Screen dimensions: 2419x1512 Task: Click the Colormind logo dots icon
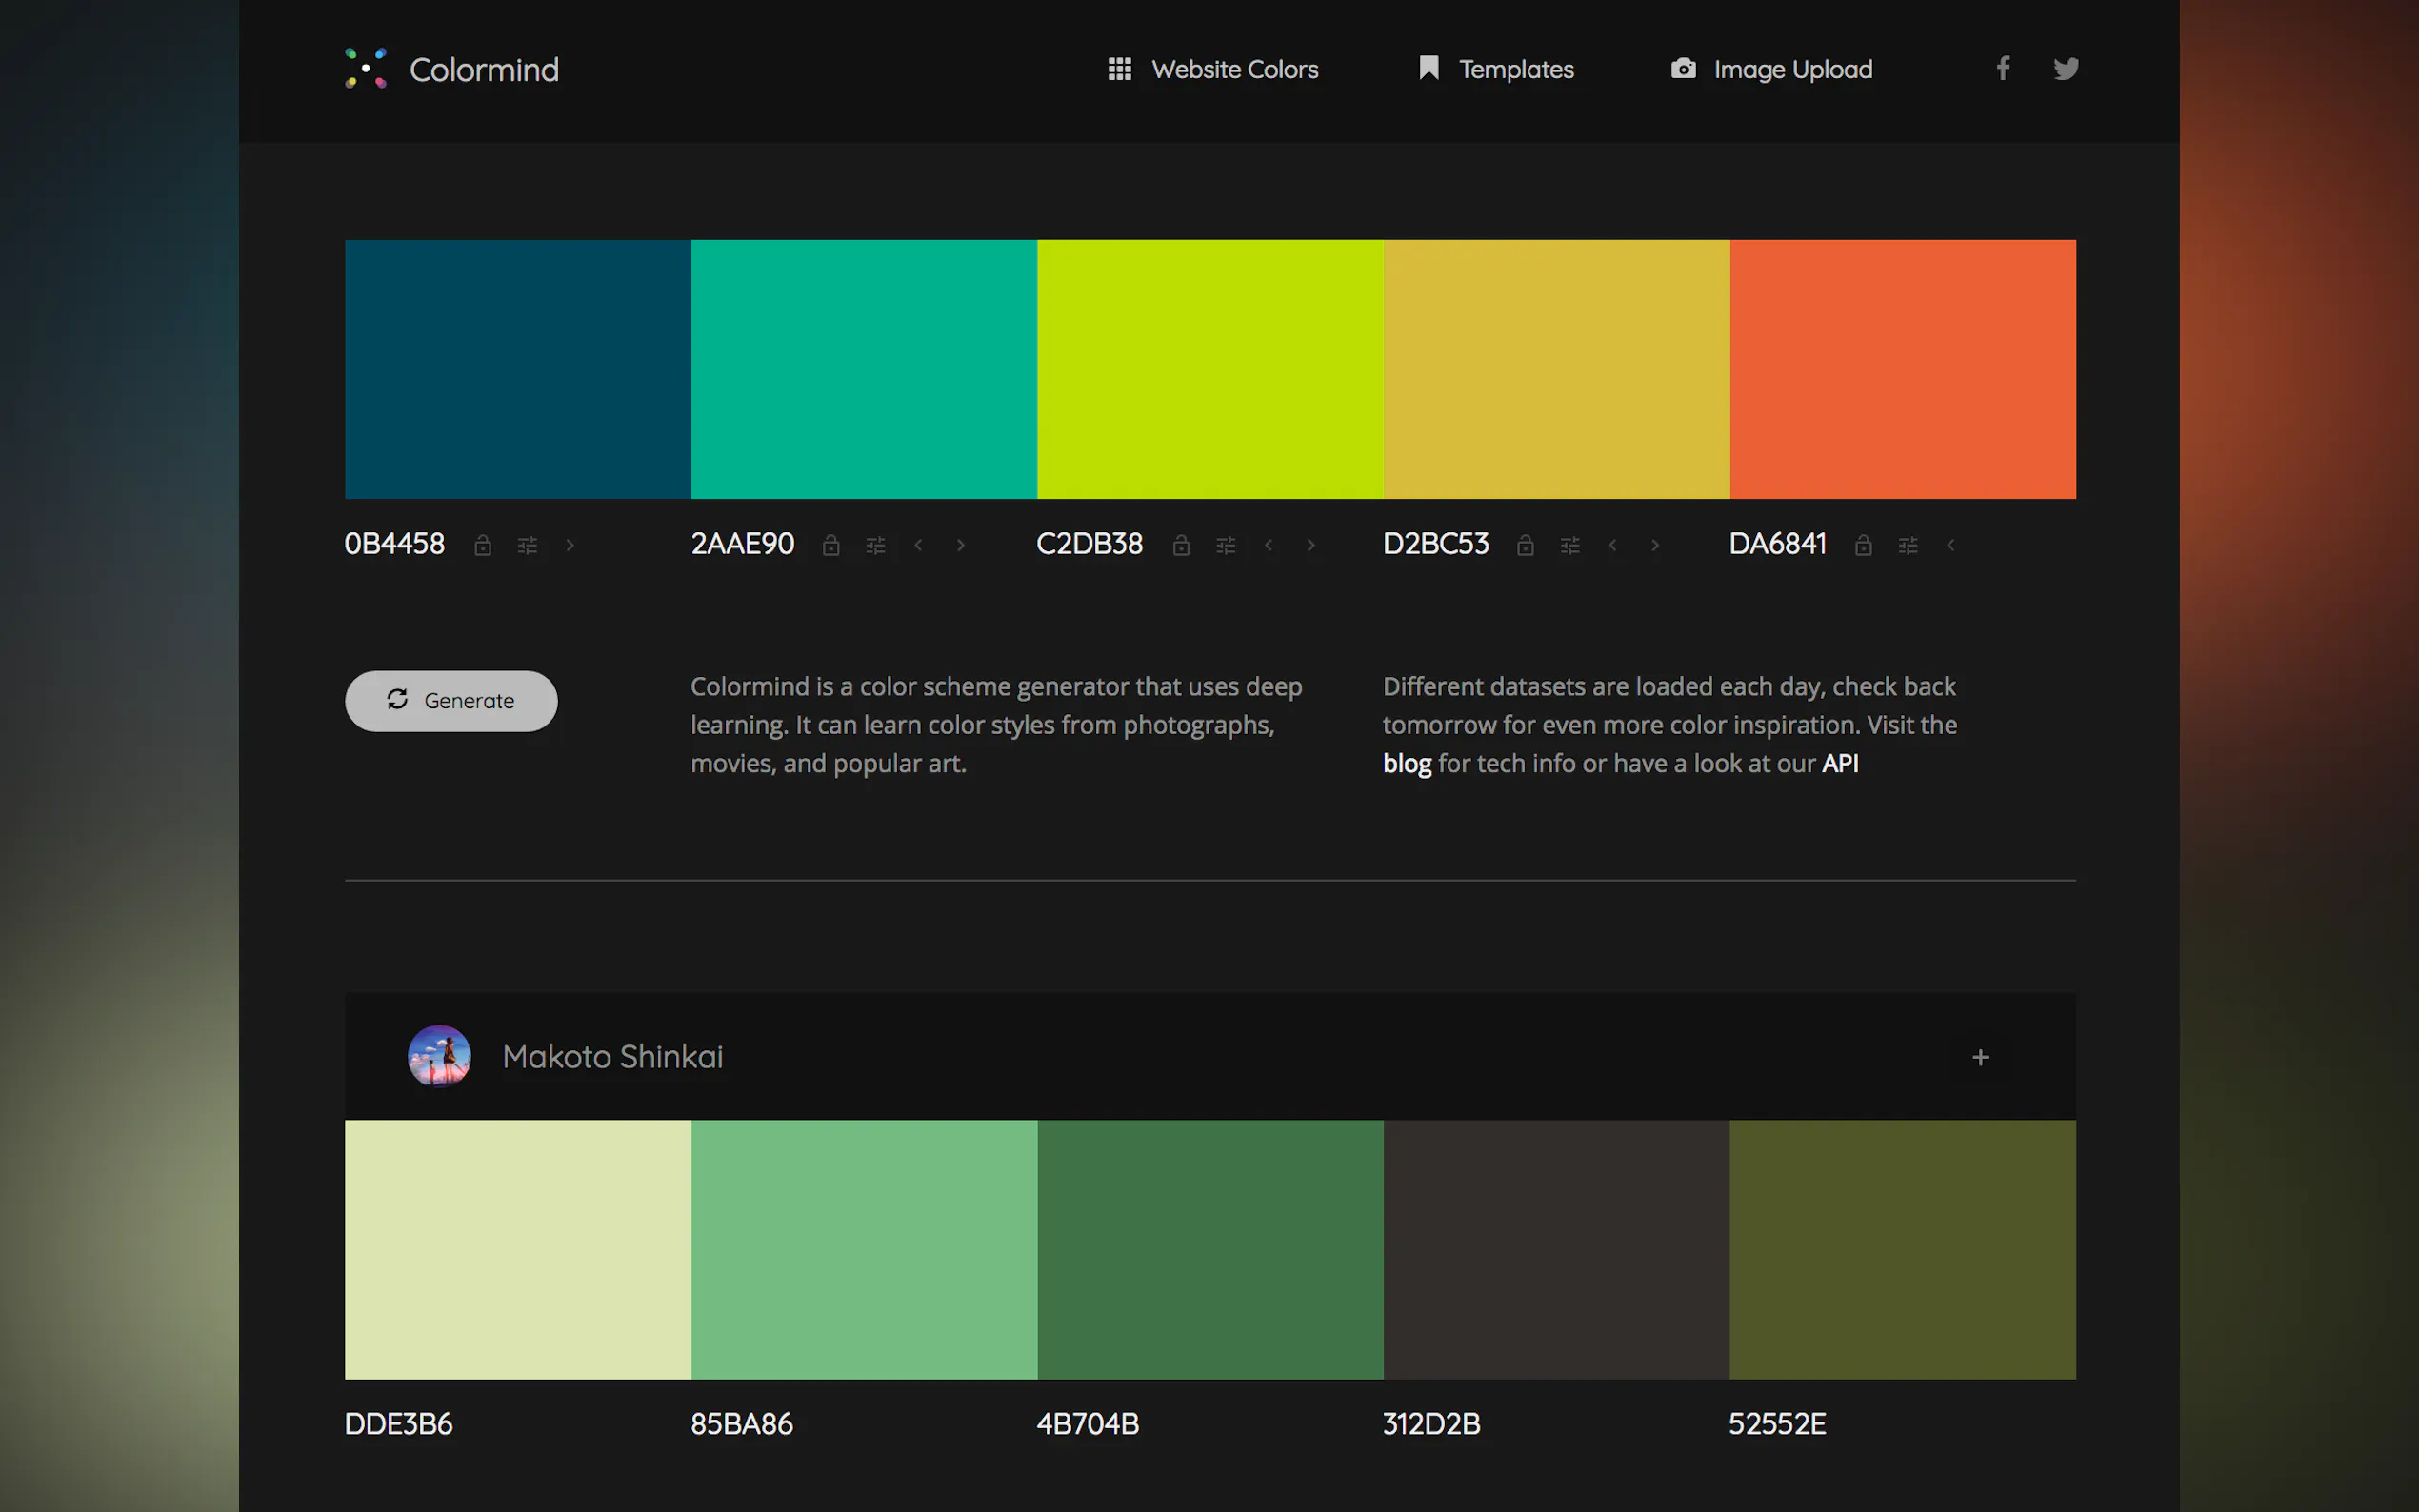click(366, 68)
